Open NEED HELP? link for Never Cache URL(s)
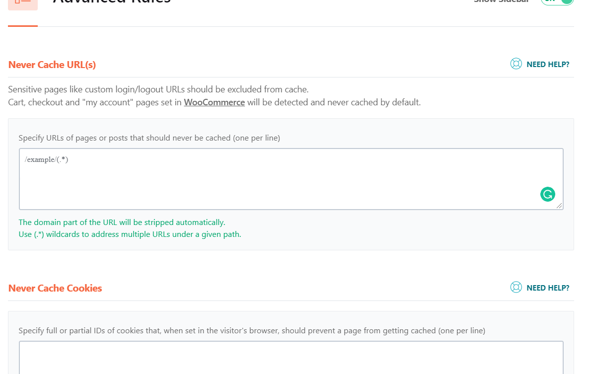The image size is (589, 374). pyautogui.click(x=548, y=65)
